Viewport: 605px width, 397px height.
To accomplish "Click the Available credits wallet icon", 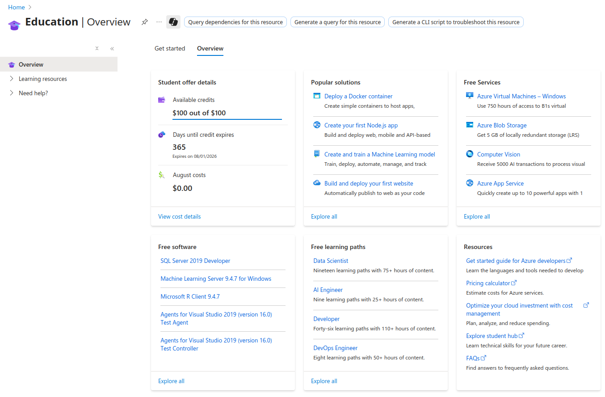I will point(162,100).
